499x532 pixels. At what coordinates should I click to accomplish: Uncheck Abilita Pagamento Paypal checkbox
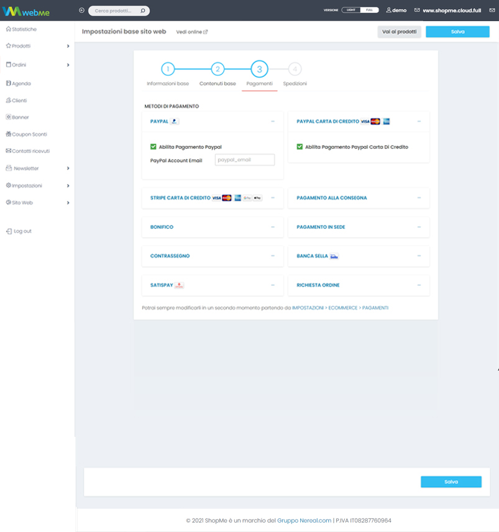click(x=153, y=147)
